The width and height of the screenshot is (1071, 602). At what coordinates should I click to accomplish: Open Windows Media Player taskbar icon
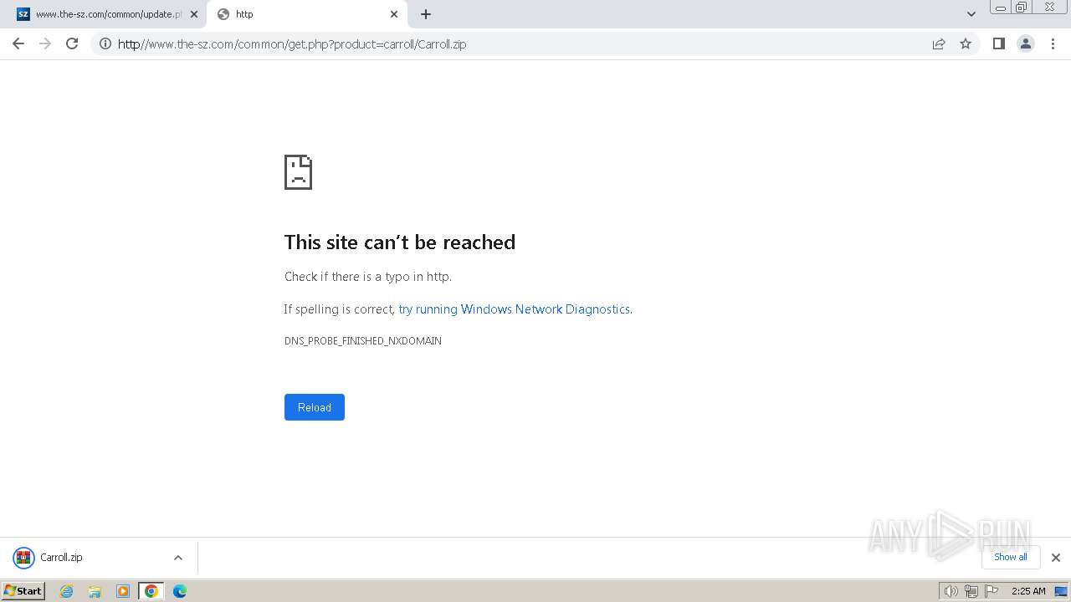tap(123, 591)
